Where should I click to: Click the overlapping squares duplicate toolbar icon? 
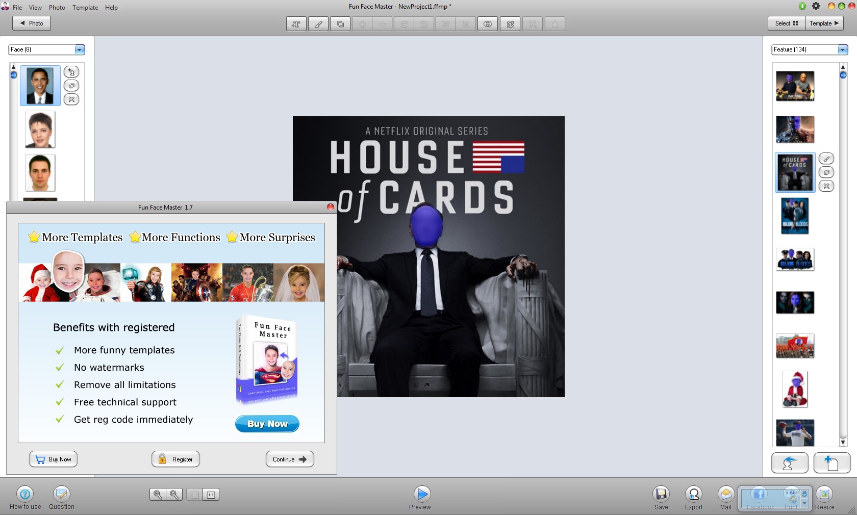point(340,24)
